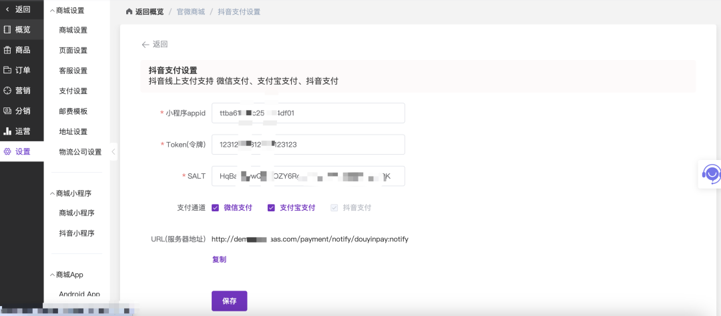Uncheck the 微信支付 checkbox
The image size is (721, 316).
tap(216, 207)
